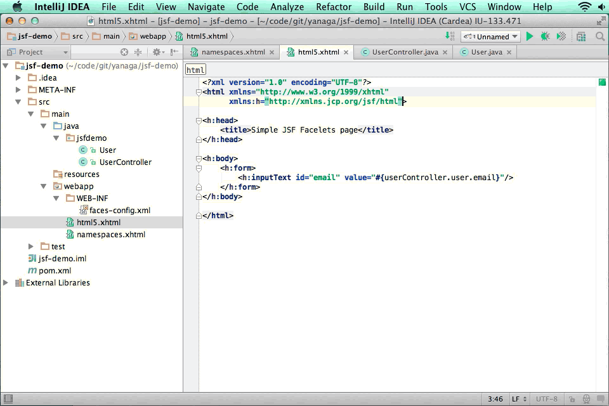Run the Unnamed configuration with the green play icon

click(x=530, y=37)
